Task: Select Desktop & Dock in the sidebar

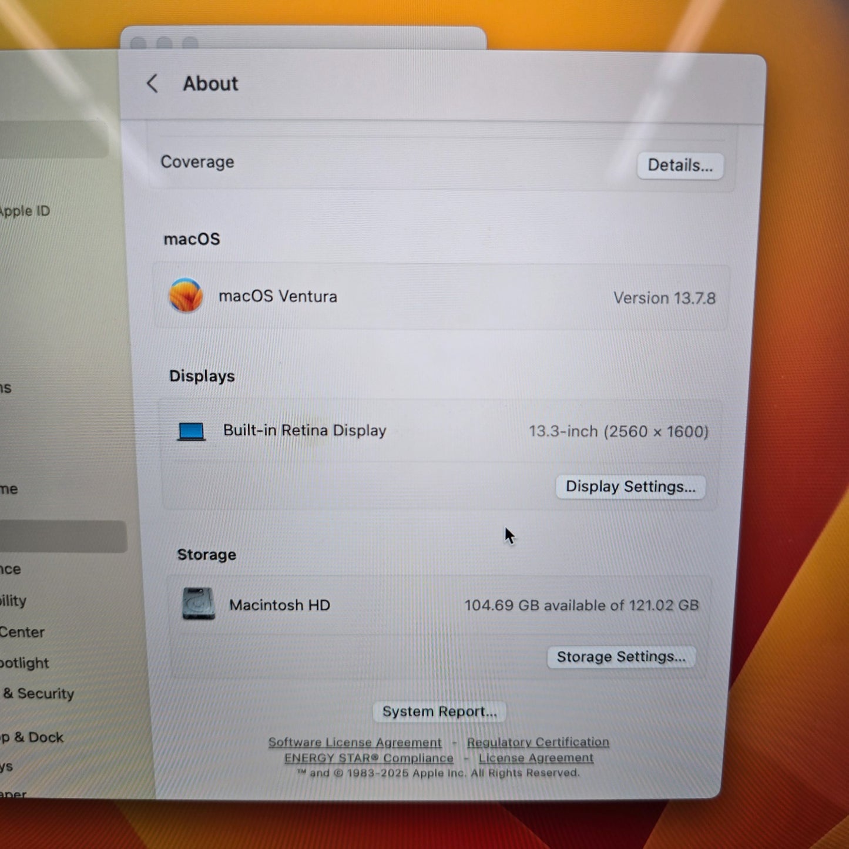Action: click(32, 737)
